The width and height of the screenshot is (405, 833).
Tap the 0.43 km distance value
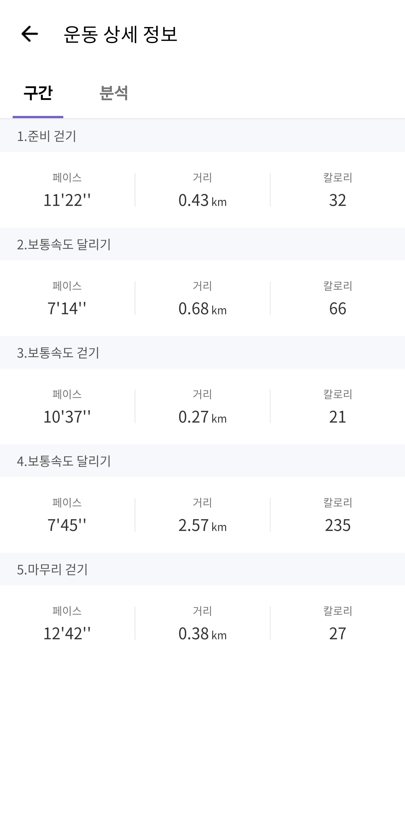coord(202,200)
